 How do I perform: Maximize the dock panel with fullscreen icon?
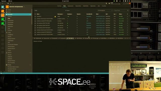click(127, 38)
